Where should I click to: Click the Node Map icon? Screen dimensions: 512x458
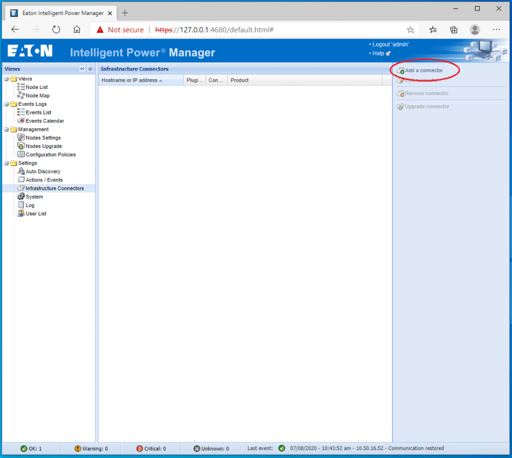click(x=21, y=95)
